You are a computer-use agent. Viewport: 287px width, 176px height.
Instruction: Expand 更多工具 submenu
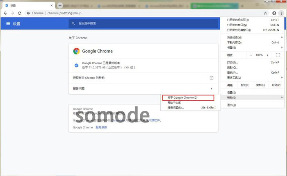click(252, 78)
